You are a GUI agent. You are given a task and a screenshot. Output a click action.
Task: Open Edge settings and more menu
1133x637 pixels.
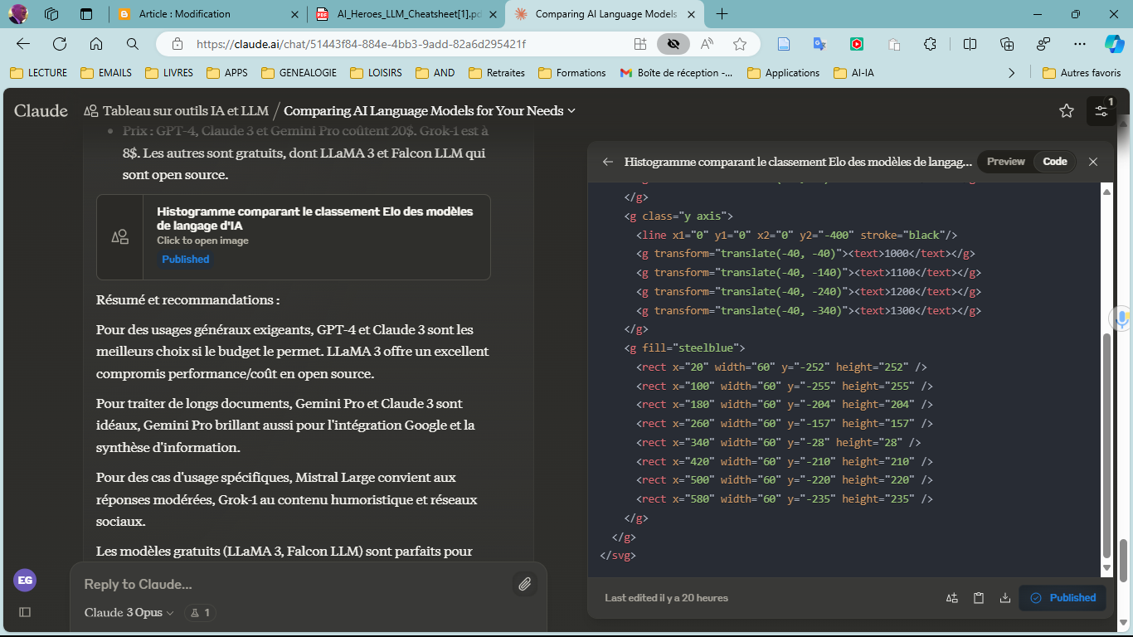[1079, 44]
